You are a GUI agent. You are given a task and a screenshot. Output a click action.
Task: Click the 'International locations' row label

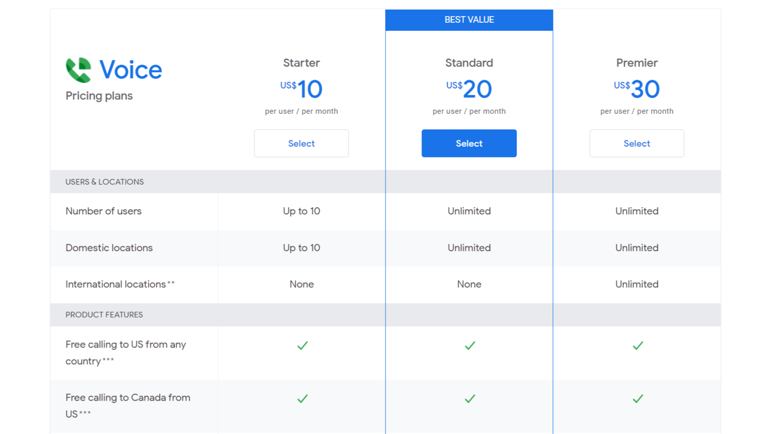point(120,284)
